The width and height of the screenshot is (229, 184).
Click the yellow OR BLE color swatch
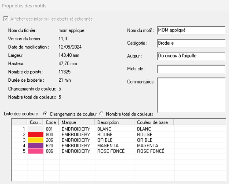[x=36, y=140]
